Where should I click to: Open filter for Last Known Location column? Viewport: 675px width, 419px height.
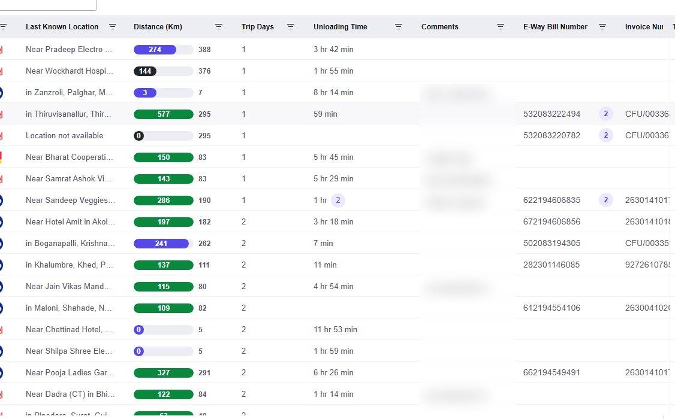coord(113,27)
